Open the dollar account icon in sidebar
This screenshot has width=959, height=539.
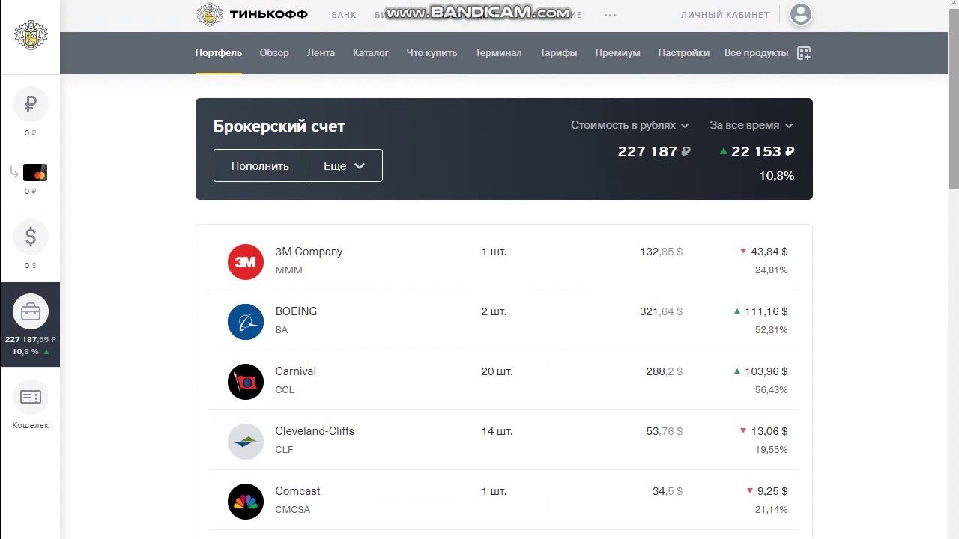pyautogui.click(x=31, y=237)
